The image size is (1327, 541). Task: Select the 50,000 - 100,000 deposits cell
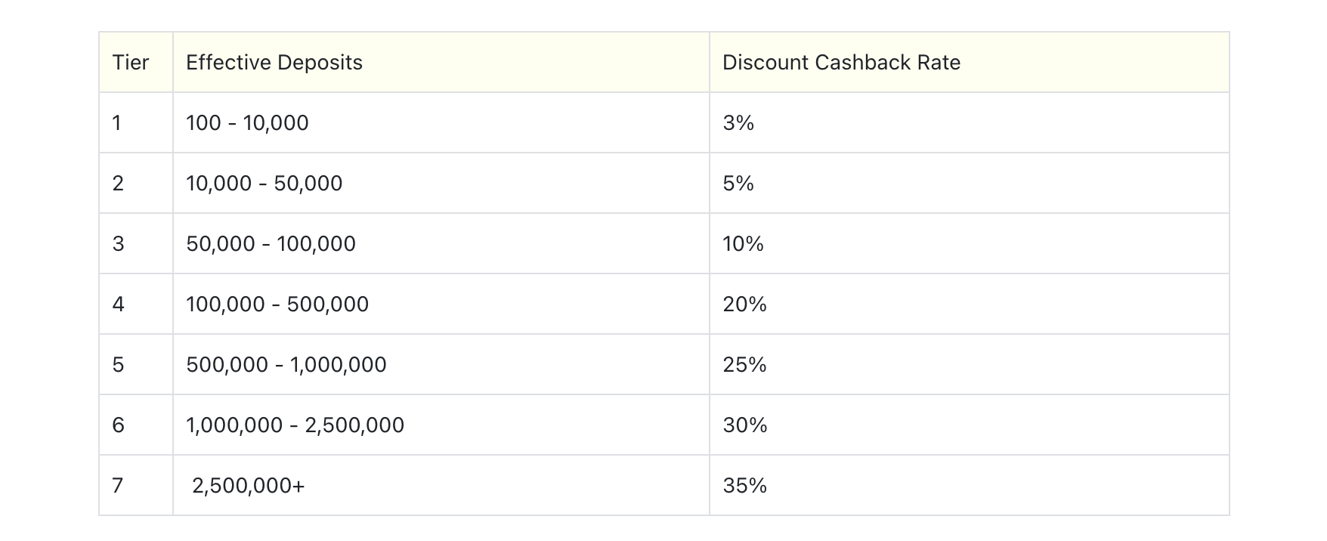click(441, 243)
